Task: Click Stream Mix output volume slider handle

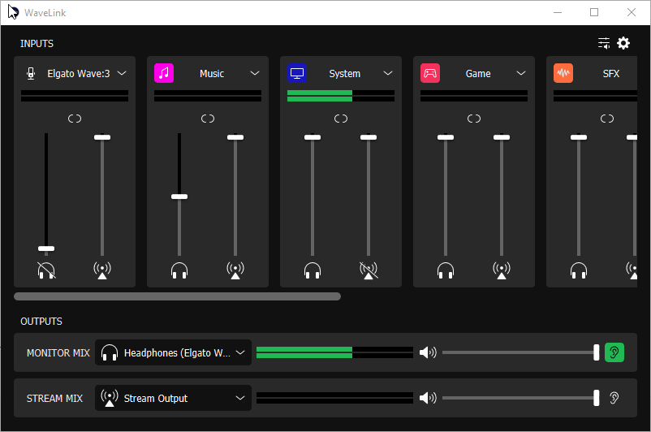Action: 596,398
